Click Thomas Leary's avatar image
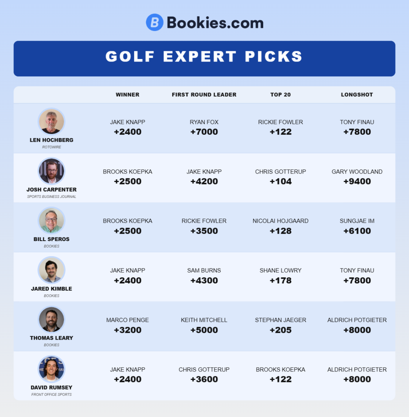409x417 pixels. coord(51,320)
